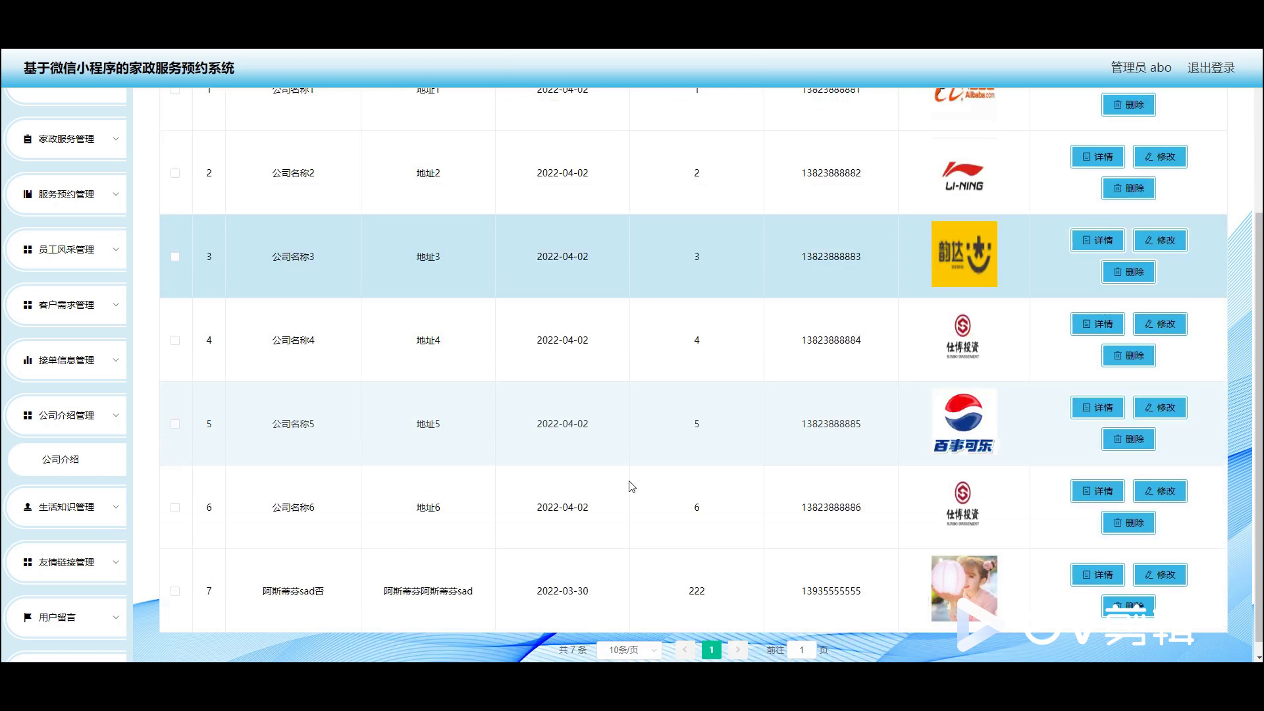Click the 员工风采管理 grid icon
This screenshot has height=711, width=1264.
click(28, 250)
